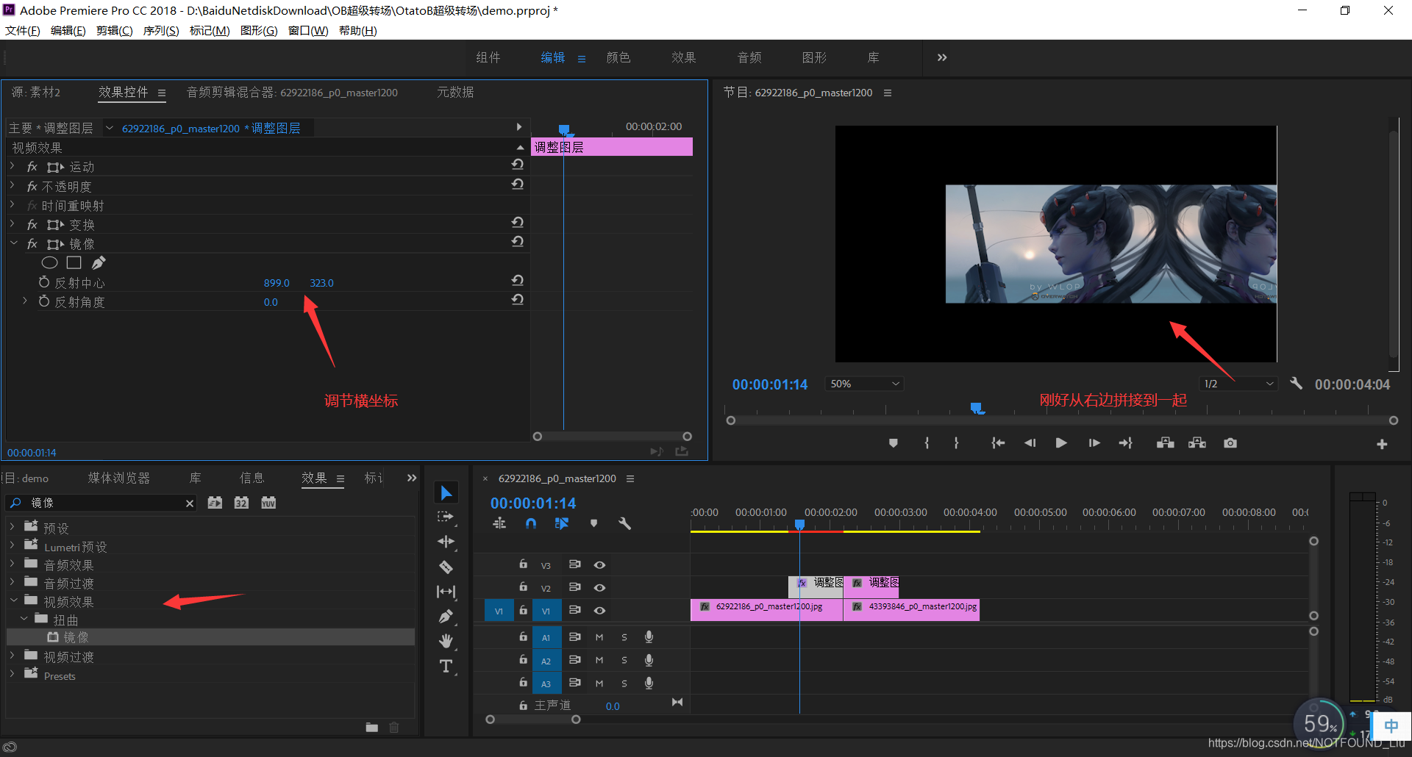Toggle animation stopwatch for 反射角度

pyautogui.click(x=44, y=301)
